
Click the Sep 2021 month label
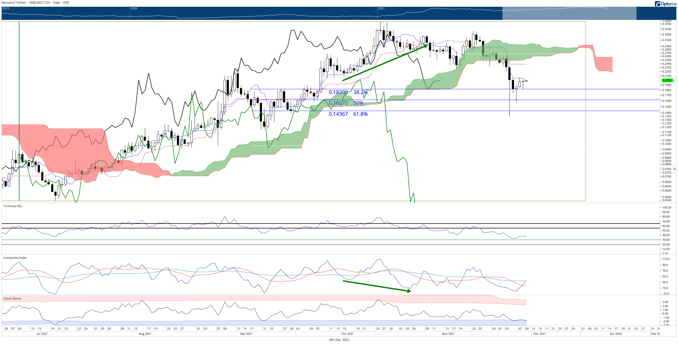pos(246,334)
